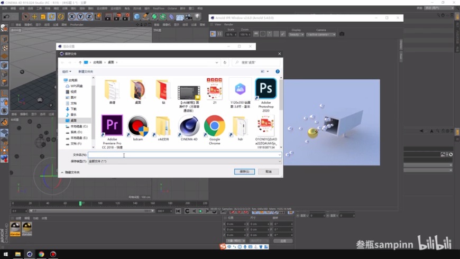Refresh the save dialog folder view
460x259 pixels.
[225, 62]
